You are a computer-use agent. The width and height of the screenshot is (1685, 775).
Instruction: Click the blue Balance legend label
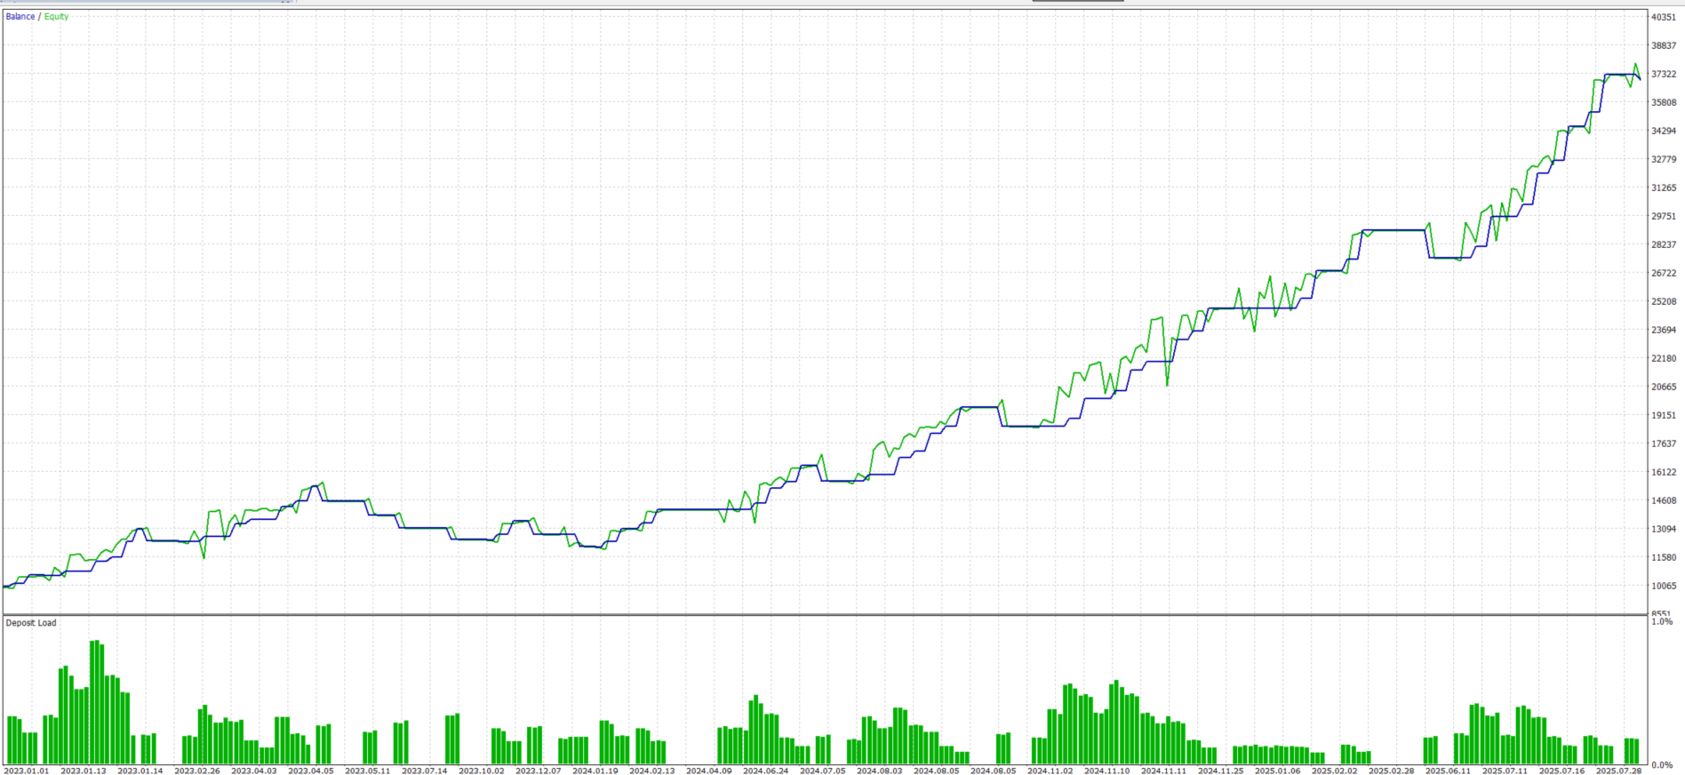click(x=20, y=17)
